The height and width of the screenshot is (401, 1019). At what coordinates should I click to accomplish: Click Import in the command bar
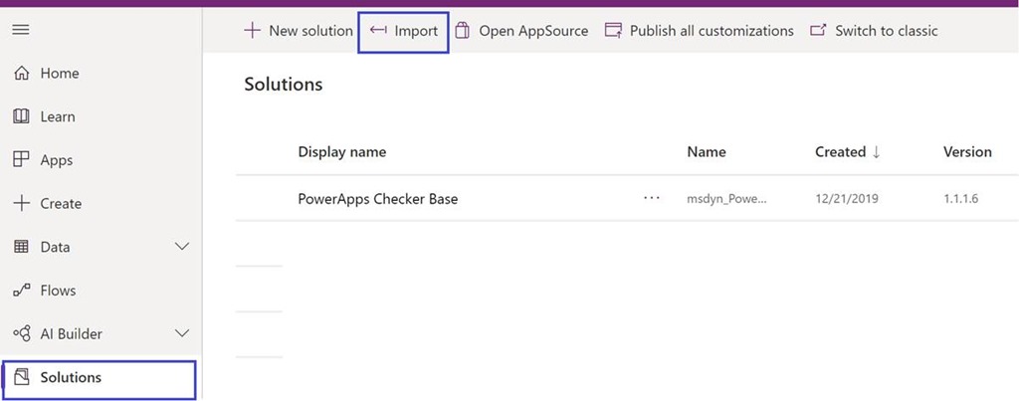(404, 31)
